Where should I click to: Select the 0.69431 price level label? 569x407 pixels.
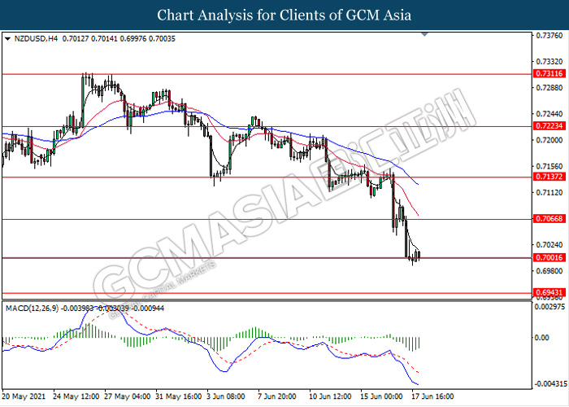point(549,292)
